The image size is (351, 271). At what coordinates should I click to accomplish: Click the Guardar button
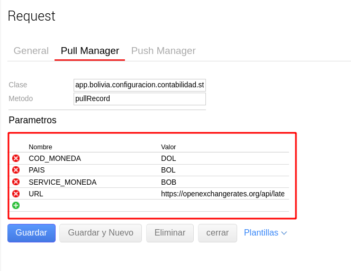pyautogui.click(x=31, y=233)
